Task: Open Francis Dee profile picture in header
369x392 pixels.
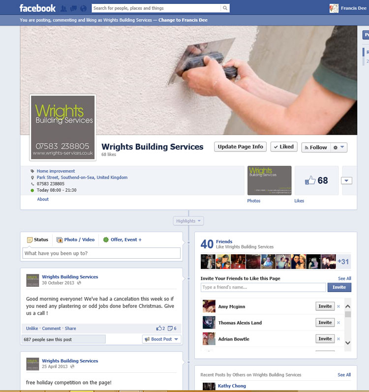Action: [x=334, y=8]
